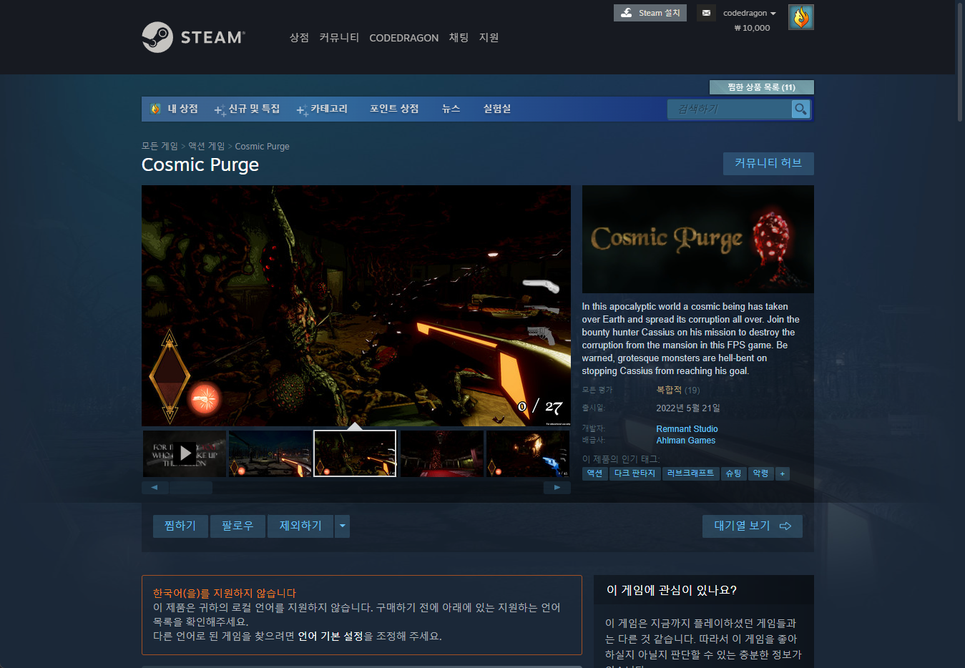This screenshot has width=965, height=668.
Task: Select the 악령 tag
Action: (x=760, y=473)
